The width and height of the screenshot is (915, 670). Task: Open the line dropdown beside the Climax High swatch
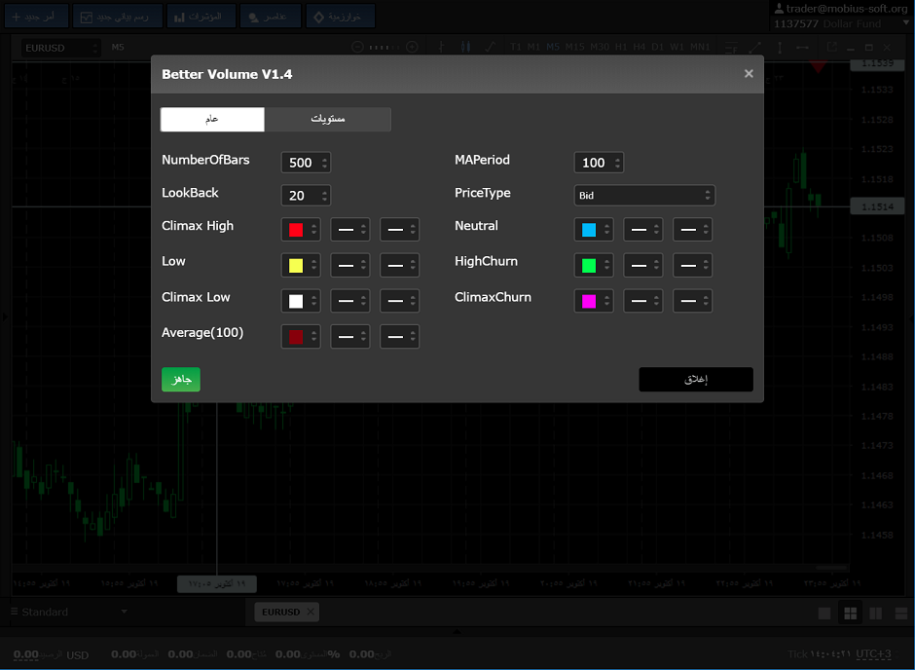pyautogui.click(x=350, y=230)
